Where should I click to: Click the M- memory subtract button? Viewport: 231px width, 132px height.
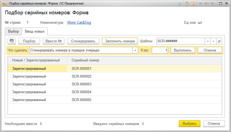tap(213, 4)
